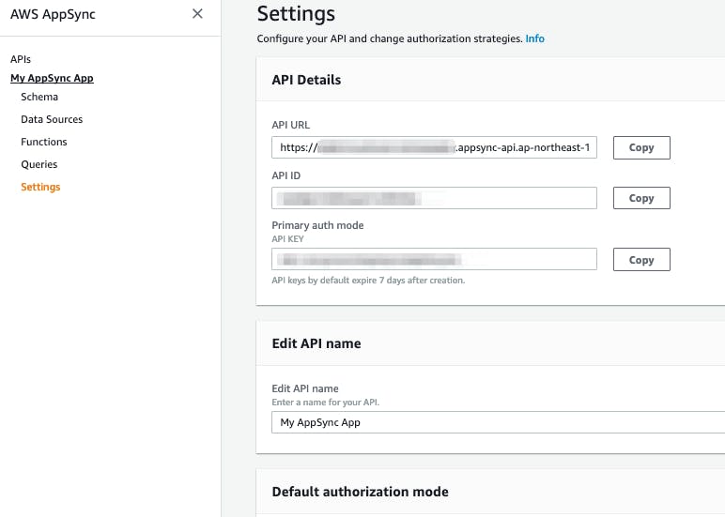Close the AWS AppSync sidebar panel

tap(197, 14)
